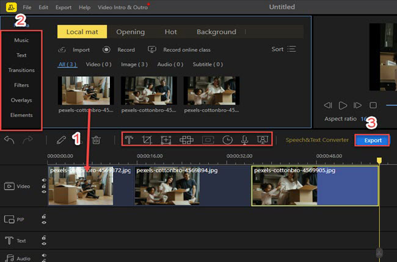Screen dimensions: 397x262
Task: Select clip pexels-cottonbro-4569894.jpg on timeline
Action: (192, 186)
